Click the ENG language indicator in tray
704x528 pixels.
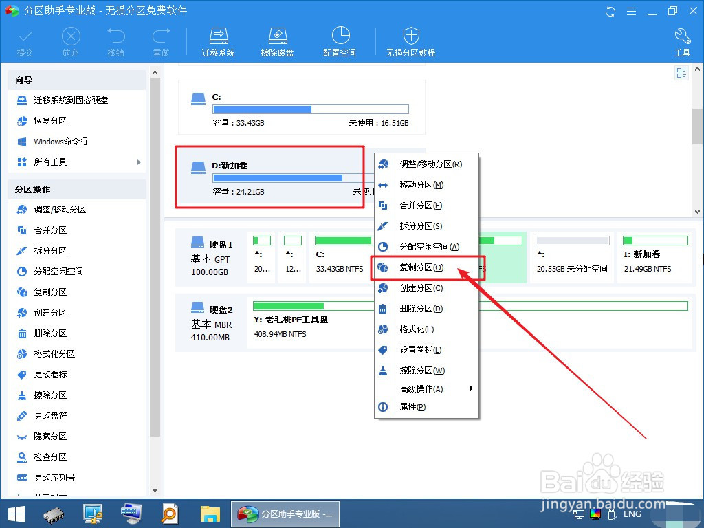click(632, 514)
